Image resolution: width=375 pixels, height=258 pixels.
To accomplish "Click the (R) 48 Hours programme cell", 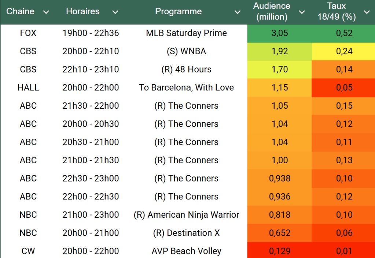I will click(186, 69).
